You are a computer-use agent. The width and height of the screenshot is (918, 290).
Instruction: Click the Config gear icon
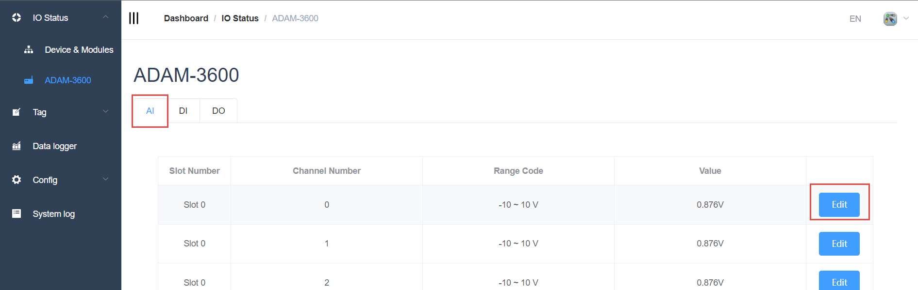pos(17,180)
